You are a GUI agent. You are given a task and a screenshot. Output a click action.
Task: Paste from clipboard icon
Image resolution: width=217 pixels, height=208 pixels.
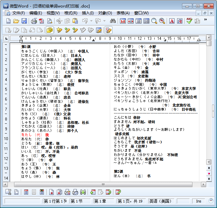pos(75,21)
